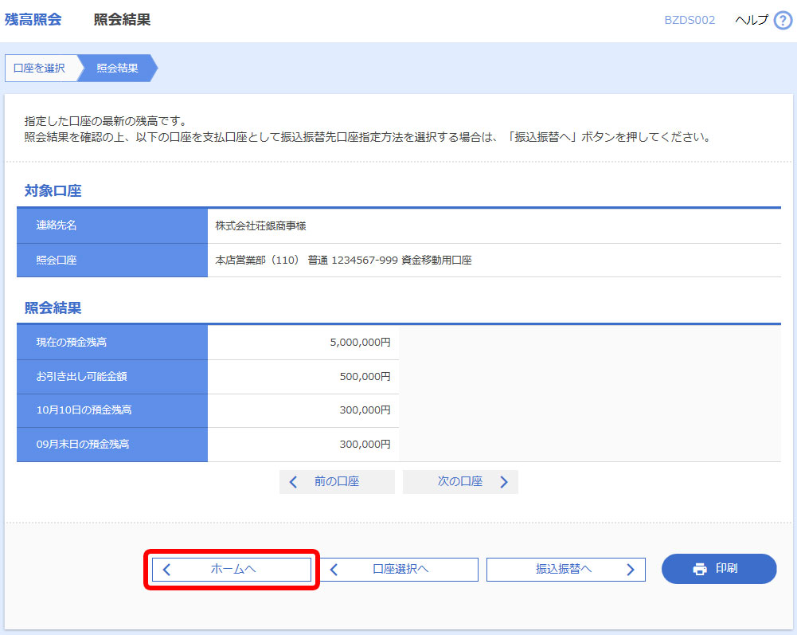Go to the 口座を選択 step
This screenshot has width=797, height=635.
(x=41, y=69)
